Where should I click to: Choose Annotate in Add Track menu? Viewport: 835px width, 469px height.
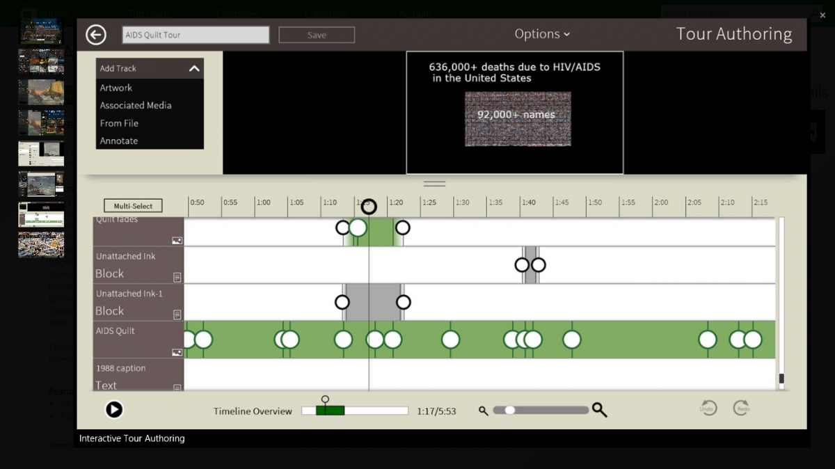[119, 141]
